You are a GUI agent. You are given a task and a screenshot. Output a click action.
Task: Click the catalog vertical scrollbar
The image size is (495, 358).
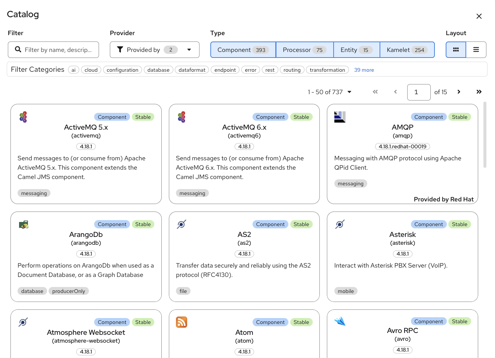coord(485,135)
